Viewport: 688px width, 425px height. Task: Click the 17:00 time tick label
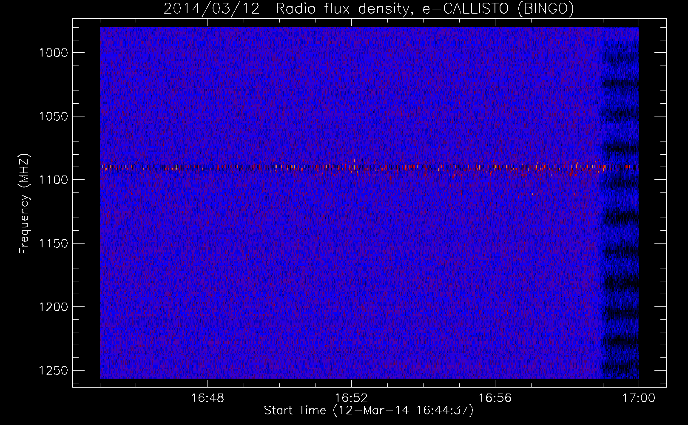[639, 398]
